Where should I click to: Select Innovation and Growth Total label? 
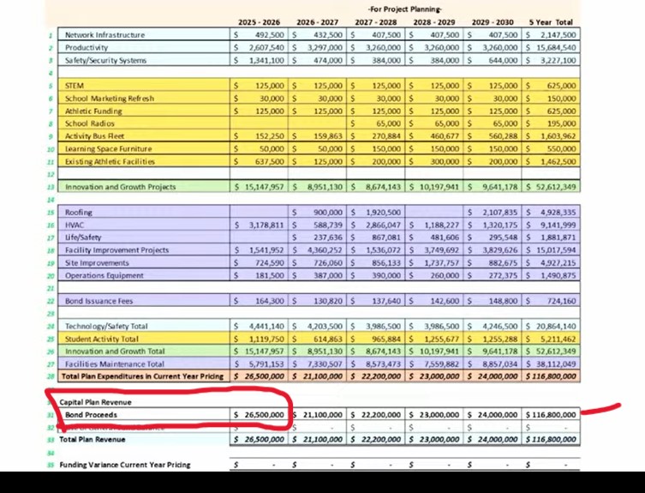click(115, 352)
